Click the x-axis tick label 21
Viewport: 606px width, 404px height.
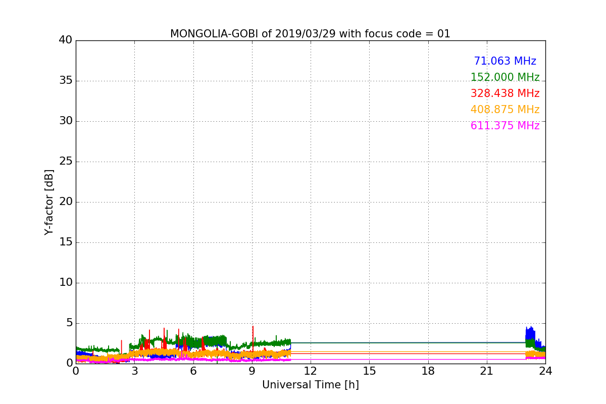coord(487,371)
